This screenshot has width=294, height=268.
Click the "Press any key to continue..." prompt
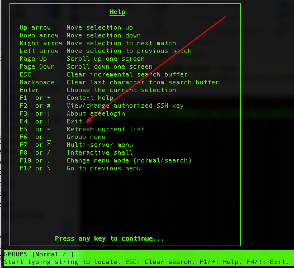(110, 238)
